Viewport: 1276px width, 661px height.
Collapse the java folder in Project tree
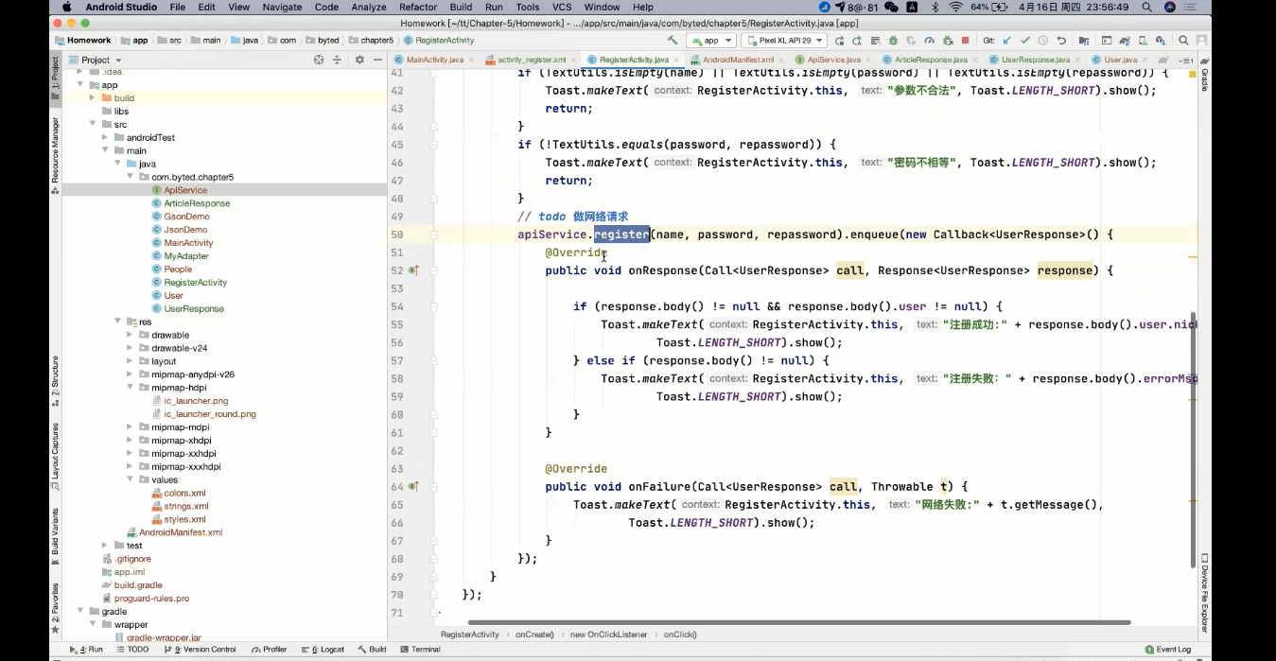pos(117,164)
